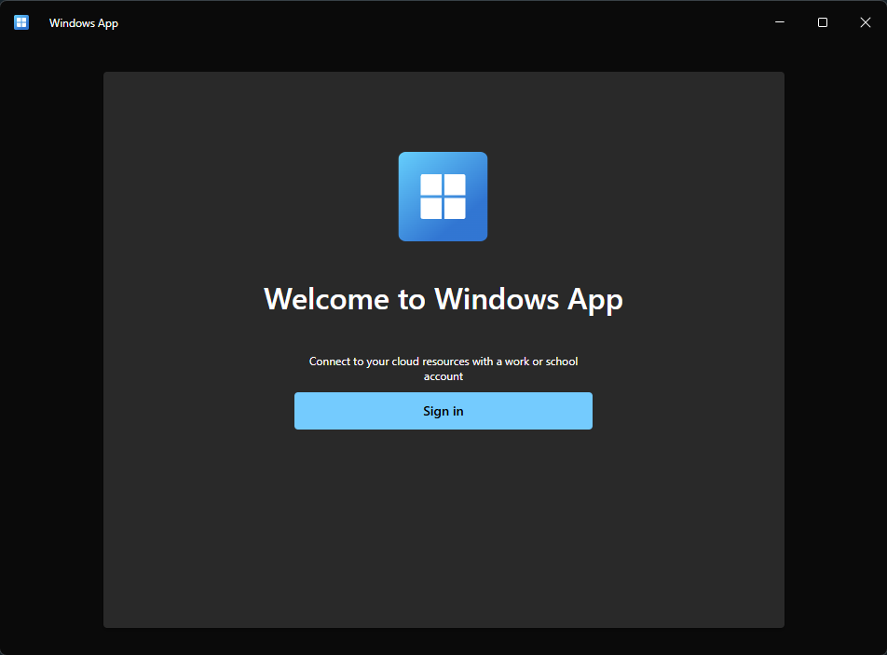
Task: Click the "Connect to your cloud resources" description
Action: pos(443,362)
